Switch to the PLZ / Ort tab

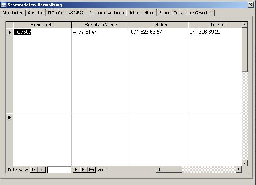pyautogui.click(x=56, y=13)
